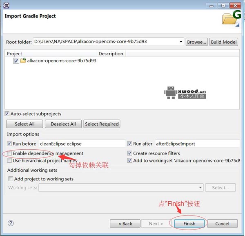The width and height of the screenshot is (245, 236).
Task: Click the Cancel button
Action: [x=222, y=223]
